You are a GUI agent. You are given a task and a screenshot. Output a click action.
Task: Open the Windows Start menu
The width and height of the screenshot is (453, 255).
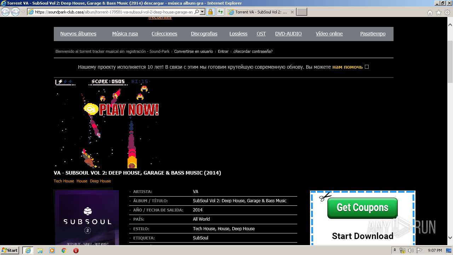pos(10,250)
